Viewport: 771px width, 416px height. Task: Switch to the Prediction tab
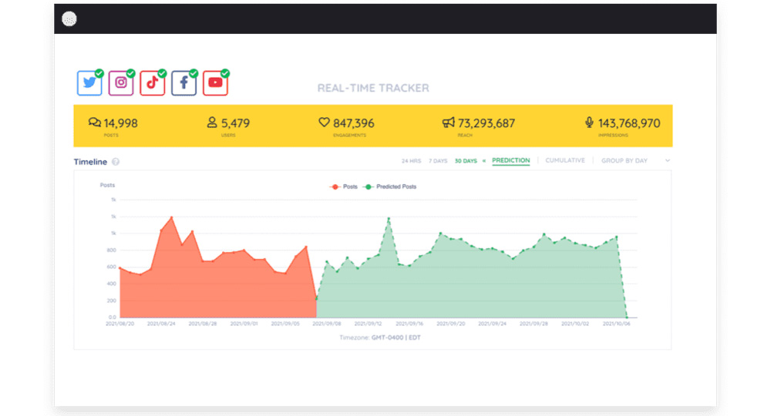[510, 161]
